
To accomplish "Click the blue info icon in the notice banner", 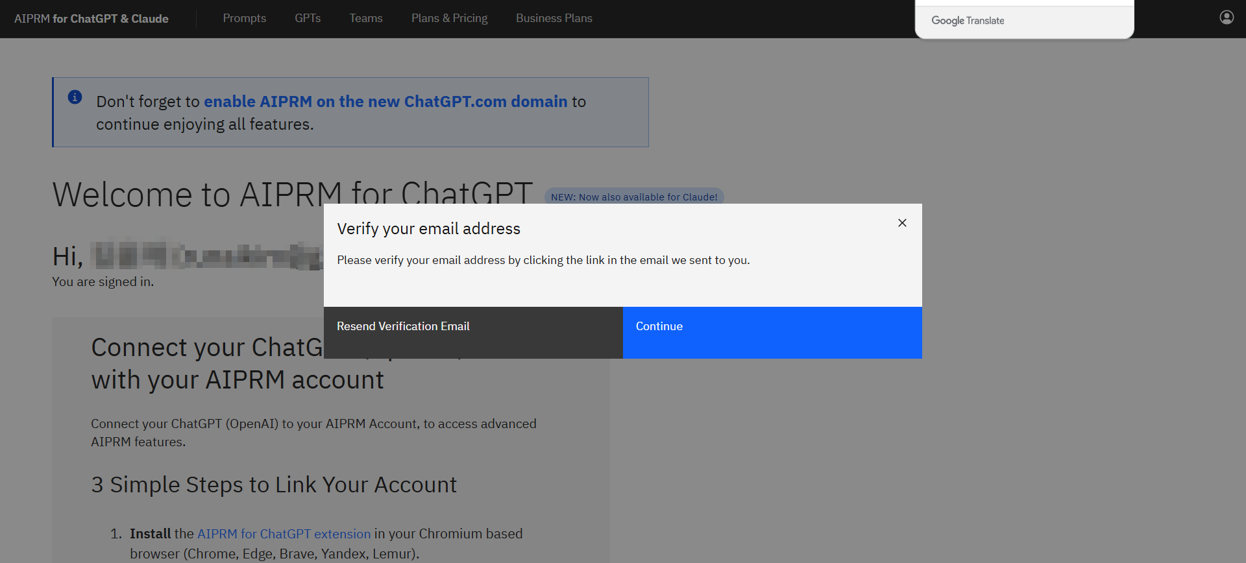I will [x=75, y=97].
